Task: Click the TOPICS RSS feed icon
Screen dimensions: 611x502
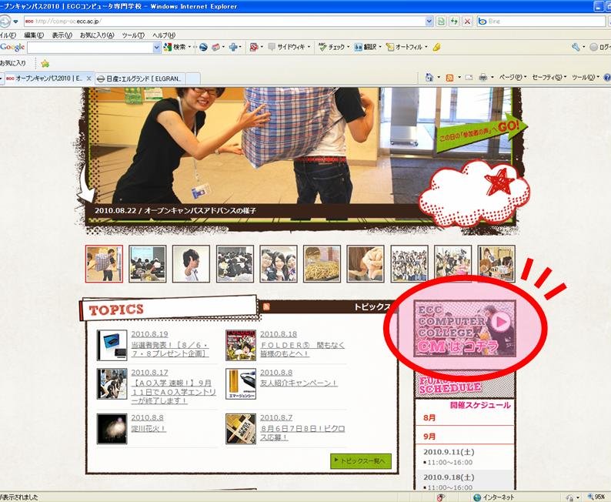Action: 267,306
